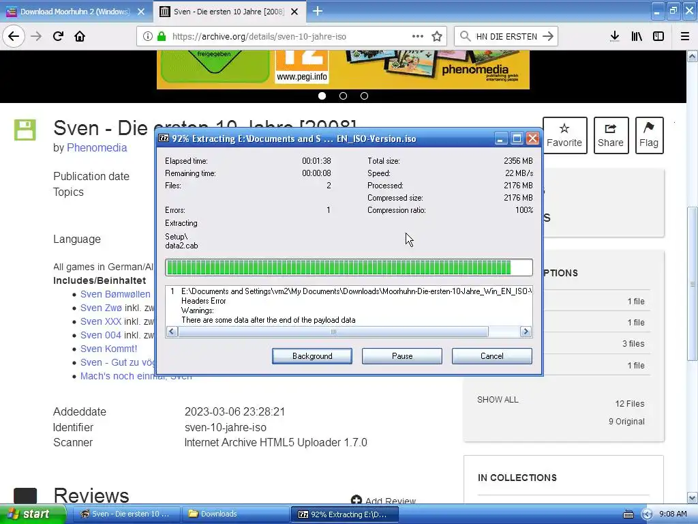Open the Sven Kommt! link
Image resolution: width=698 pixels, height=524 pixels.
tap(108, 349)
